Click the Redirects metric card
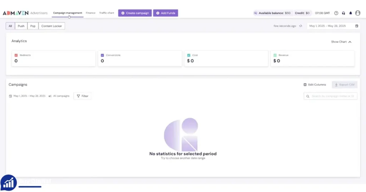The image size is (366, 192). tap(54, 59)
